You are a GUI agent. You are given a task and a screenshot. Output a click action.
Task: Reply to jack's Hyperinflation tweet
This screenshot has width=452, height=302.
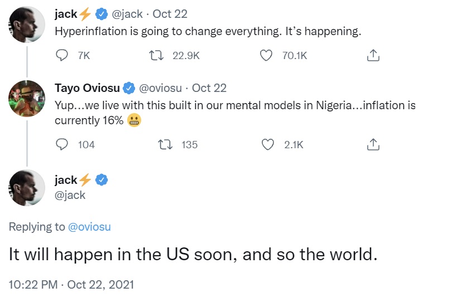click(x=62, y=55)
